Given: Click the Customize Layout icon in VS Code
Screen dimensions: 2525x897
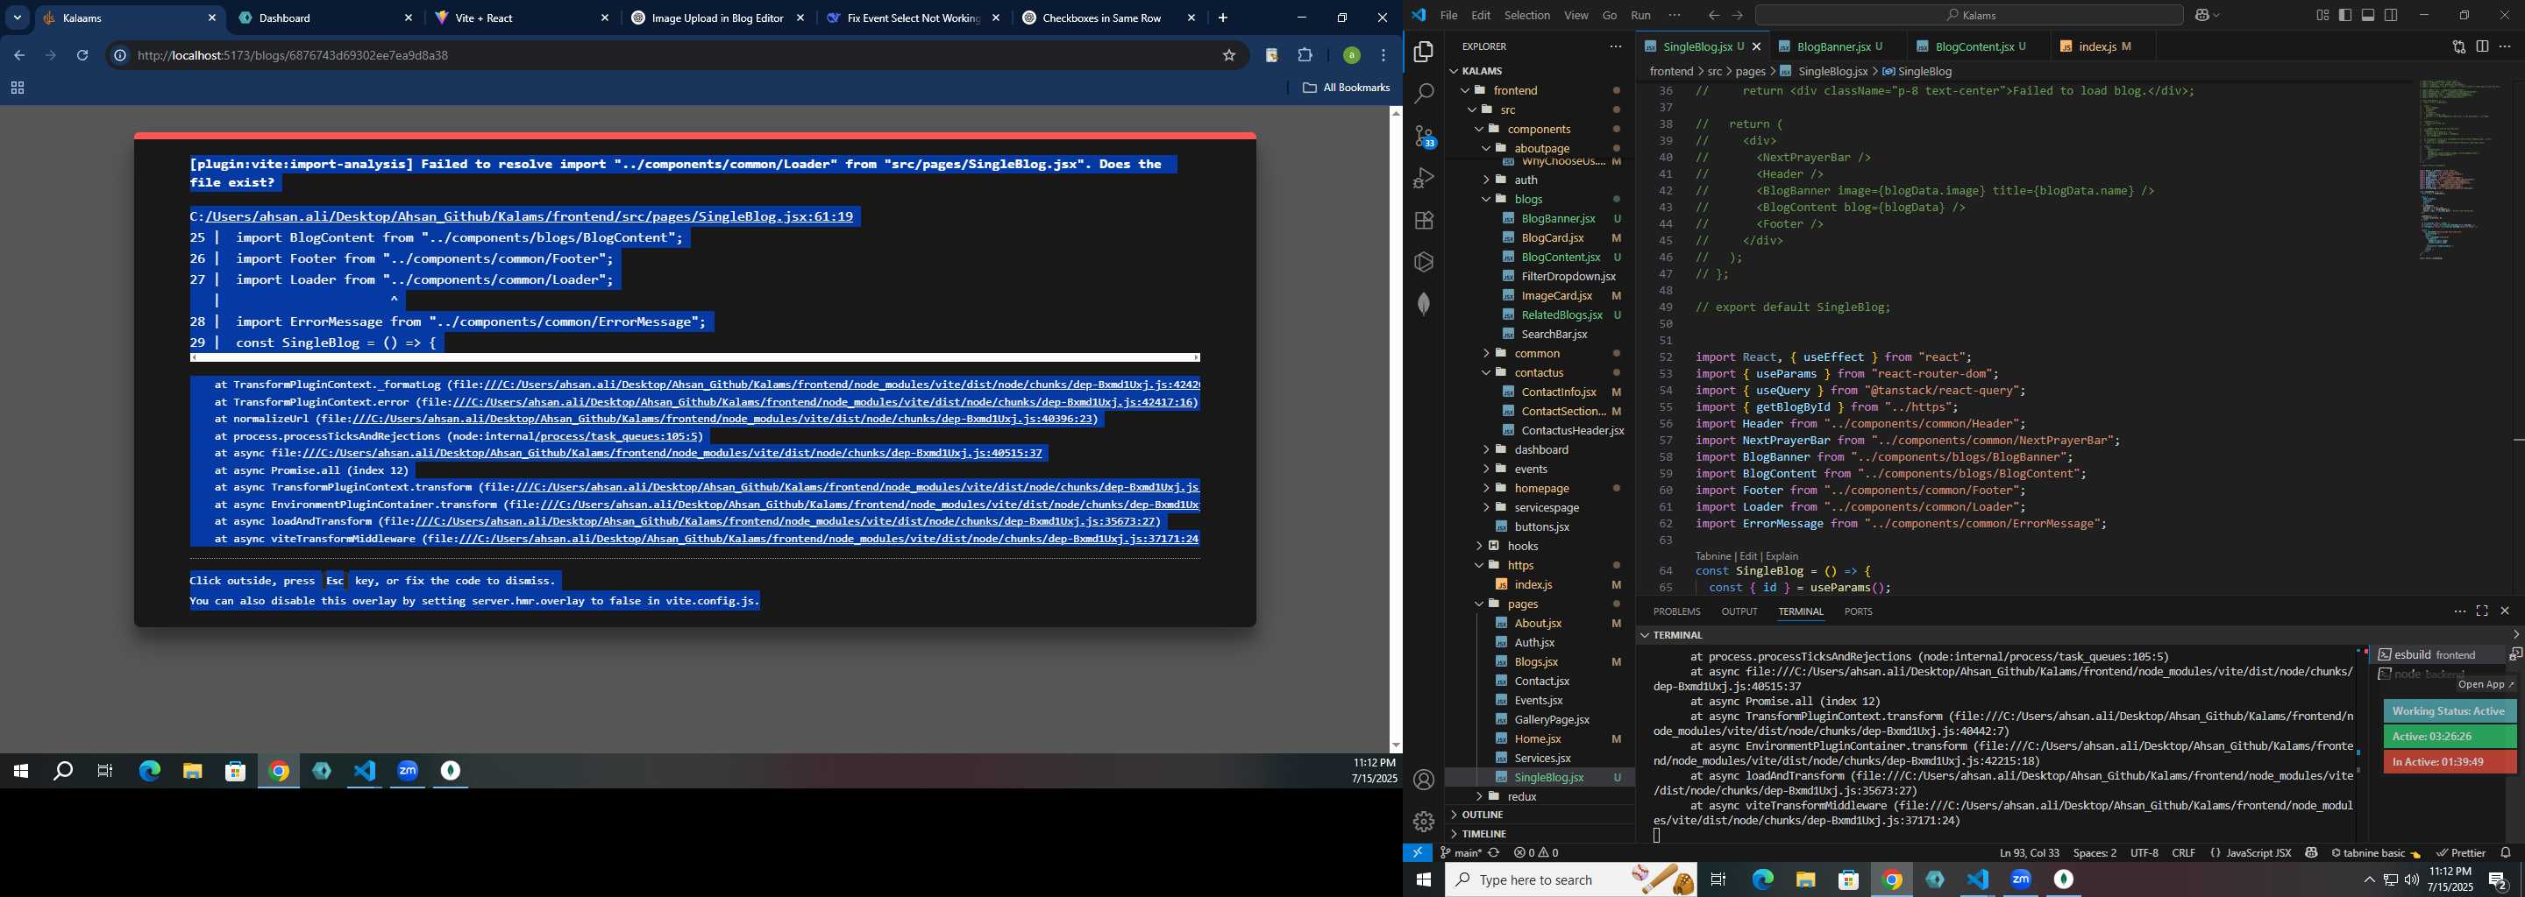Looking at the screenshot, I should 2322,16.
